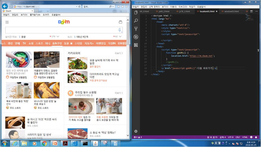The width and height of the screenshot is (261, 147).
Task: Expand the real-time issues dropdown next to 170
Action: pos(58,36)
